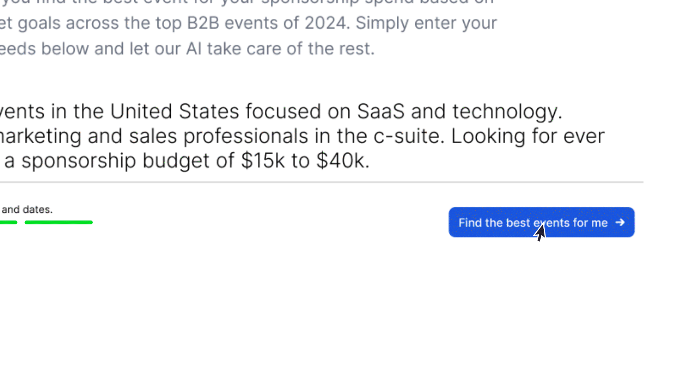Click the arrow icon on the Find button
Viewport: 677px width, 381px height.
tap(620, 222)
